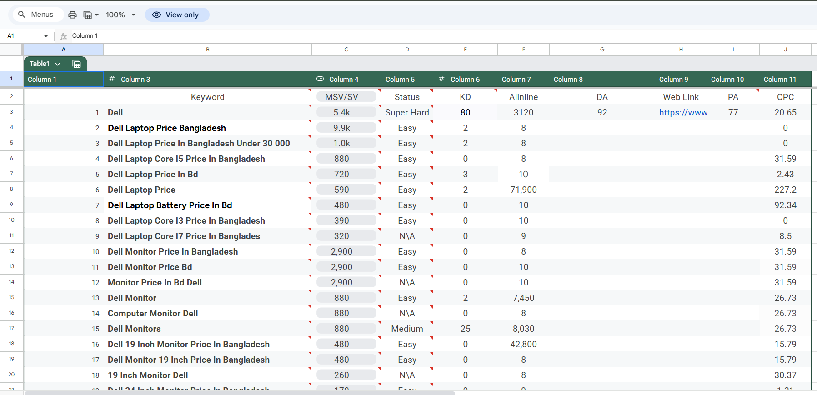817x395 pixels.
Task: Select the 42,800 Alinline cell
Action: pyautogui.click(x=523, y=344)
